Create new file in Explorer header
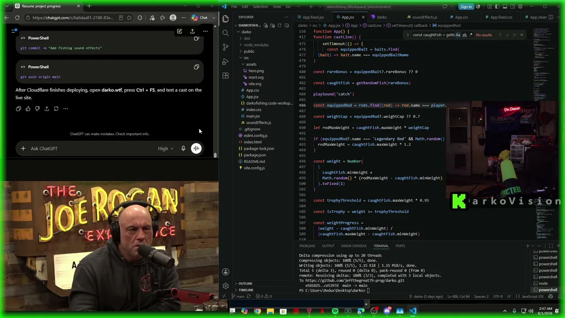The width and height of the screenshot is (565, 318). pyautogui.click(x=266, y=25)
